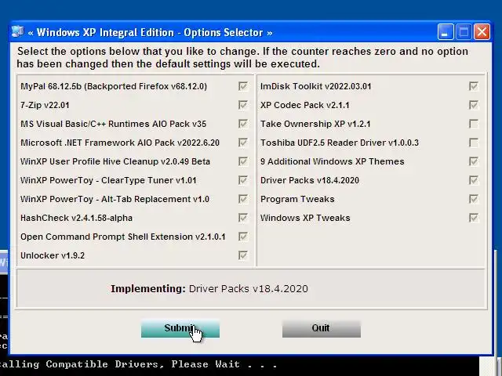Click the 'Driver Packs v18.4.2020' list label
The height and width of the screenshot is (376, 502).
click(310, 180)
